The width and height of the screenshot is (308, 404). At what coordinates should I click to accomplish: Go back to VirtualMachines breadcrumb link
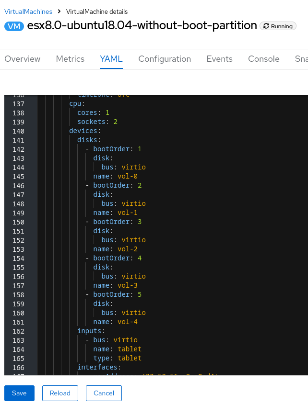[28, 11]
